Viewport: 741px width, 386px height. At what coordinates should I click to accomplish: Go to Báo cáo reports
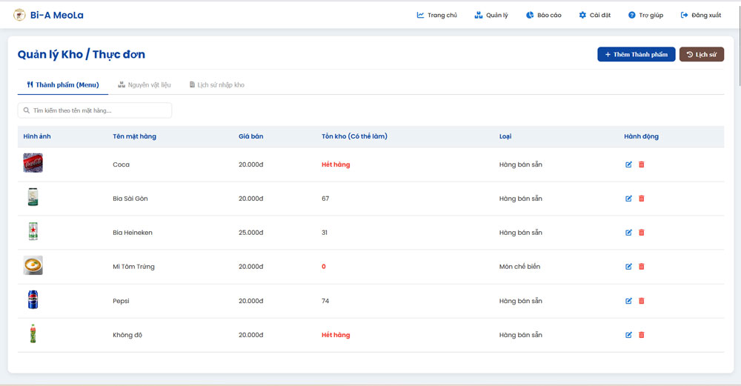(543, 15)
